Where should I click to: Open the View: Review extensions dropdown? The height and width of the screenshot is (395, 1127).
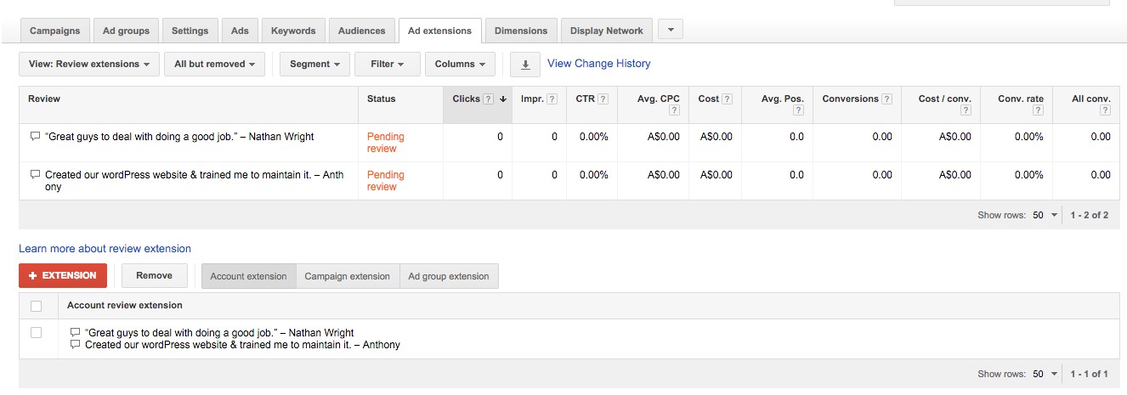pyautogui.click(x=89, y=65)
